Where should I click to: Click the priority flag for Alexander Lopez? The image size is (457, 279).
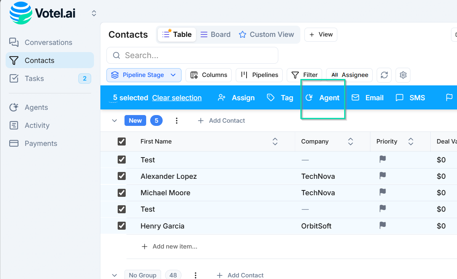click(x=382, y=176)
